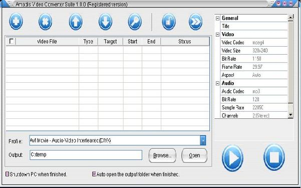Select the Frame Rate value 29.97

pyautogui.click(x=257, y=67)
